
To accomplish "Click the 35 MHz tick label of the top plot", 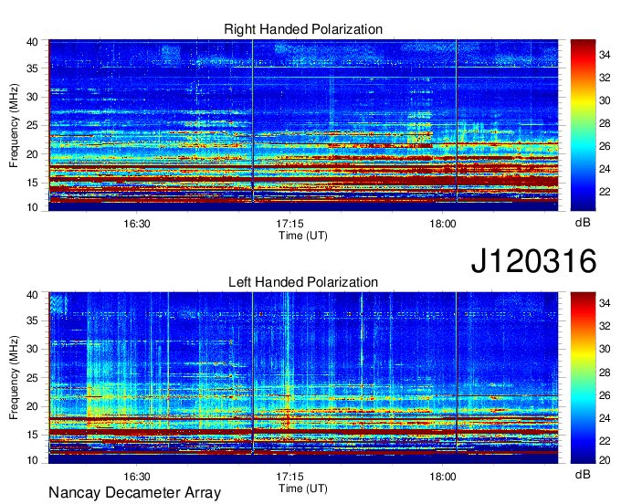I will 32,68.
